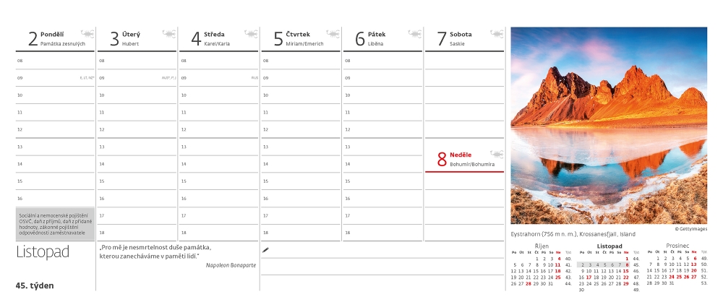This screenshot has height=302, width=723.
Task: Click the highlighted week row in Listopad mini calendar
Action: [605, 264]
